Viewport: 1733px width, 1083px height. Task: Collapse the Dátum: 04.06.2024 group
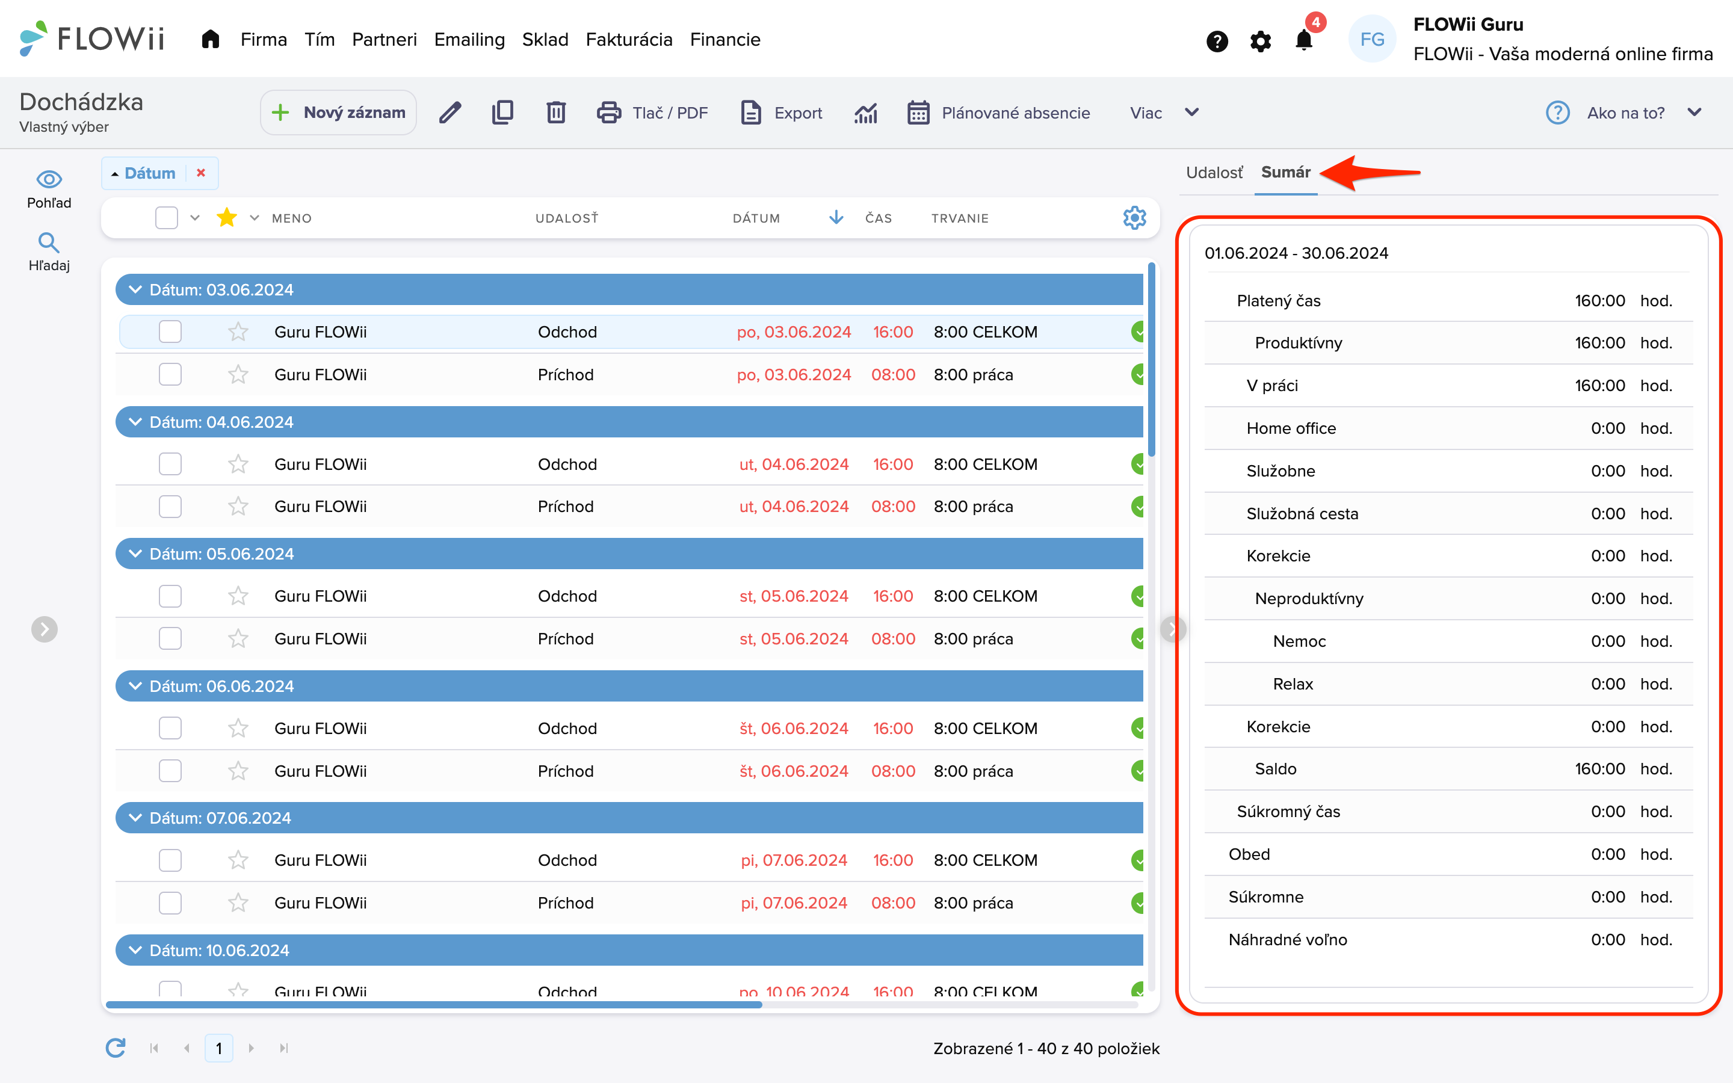coord(135,422)
